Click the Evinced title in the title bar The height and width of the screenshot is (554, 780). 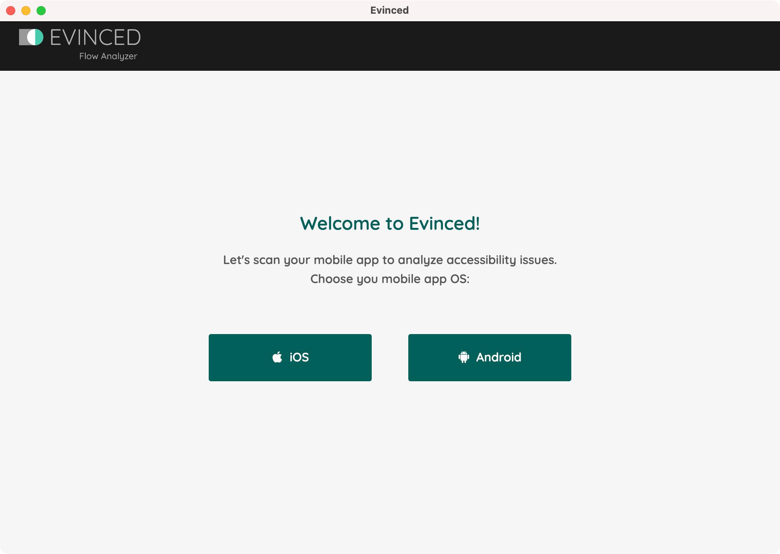[x=389, y=10]
